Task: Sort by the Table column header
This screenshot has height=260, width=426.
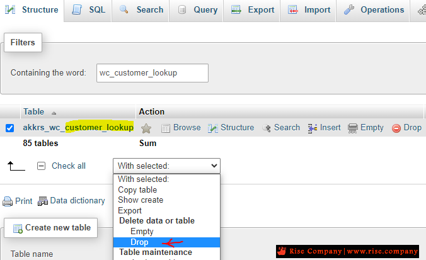Action: click(33, 111)
